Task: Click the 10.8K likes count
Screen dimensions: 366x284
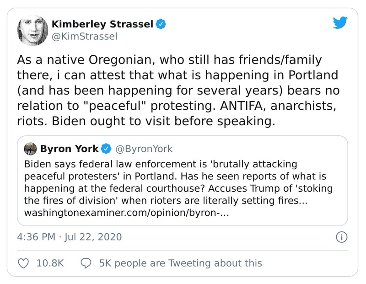Action: 50,263
